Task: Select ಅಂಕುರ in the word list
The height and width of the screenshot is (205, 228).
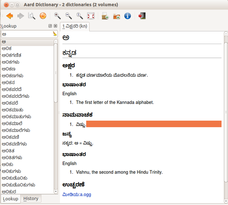Action: click(x=27, y=191)
